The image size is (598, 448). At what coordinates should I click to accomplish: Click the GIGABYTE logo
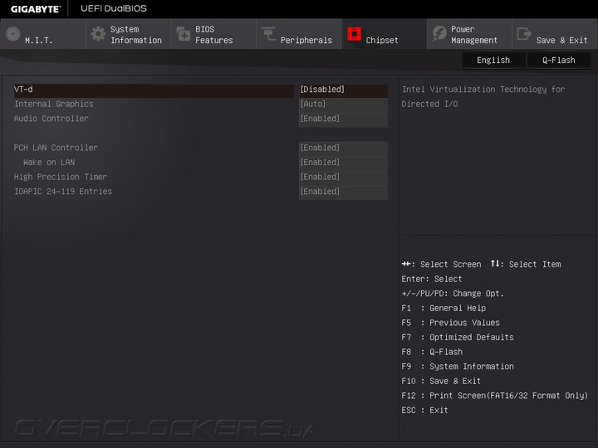coord(36,9)
